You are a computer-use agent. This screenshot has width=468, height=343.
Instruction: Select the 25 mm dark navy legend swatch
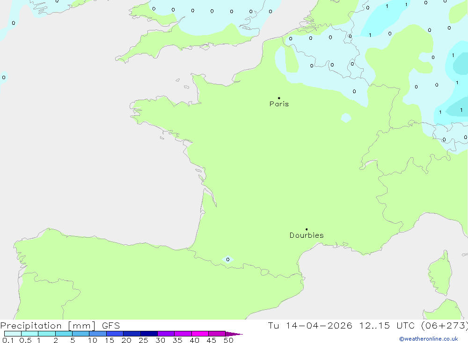[x=149, y=334]
